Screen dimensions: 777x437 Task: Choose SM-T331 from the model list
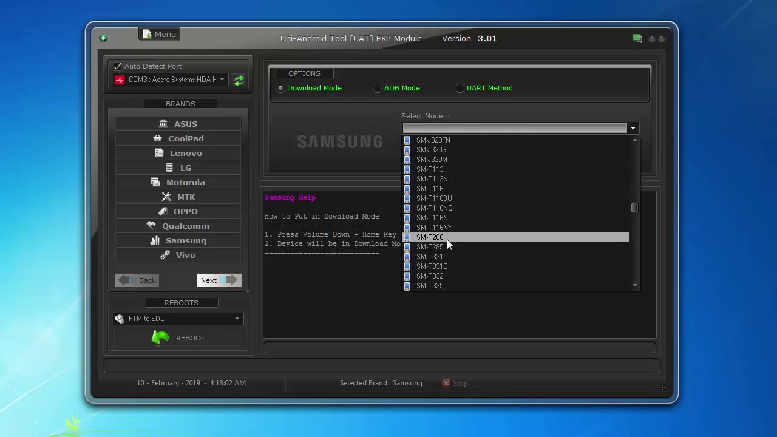tap(515, 257)
